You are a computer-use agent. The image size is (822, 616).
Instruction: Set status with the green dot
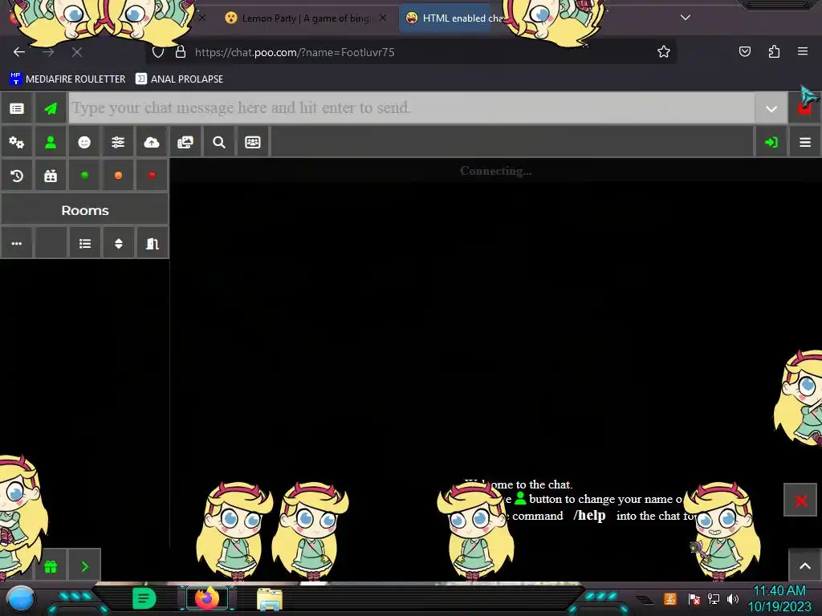[x=84, y=176]
